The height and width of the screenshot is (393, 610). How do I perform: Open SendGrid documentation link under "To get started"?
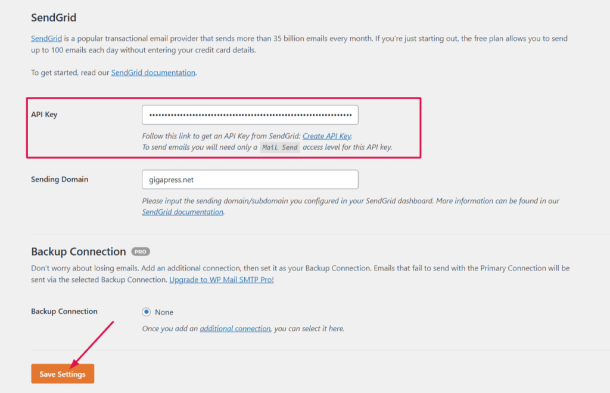pos(153,73)
